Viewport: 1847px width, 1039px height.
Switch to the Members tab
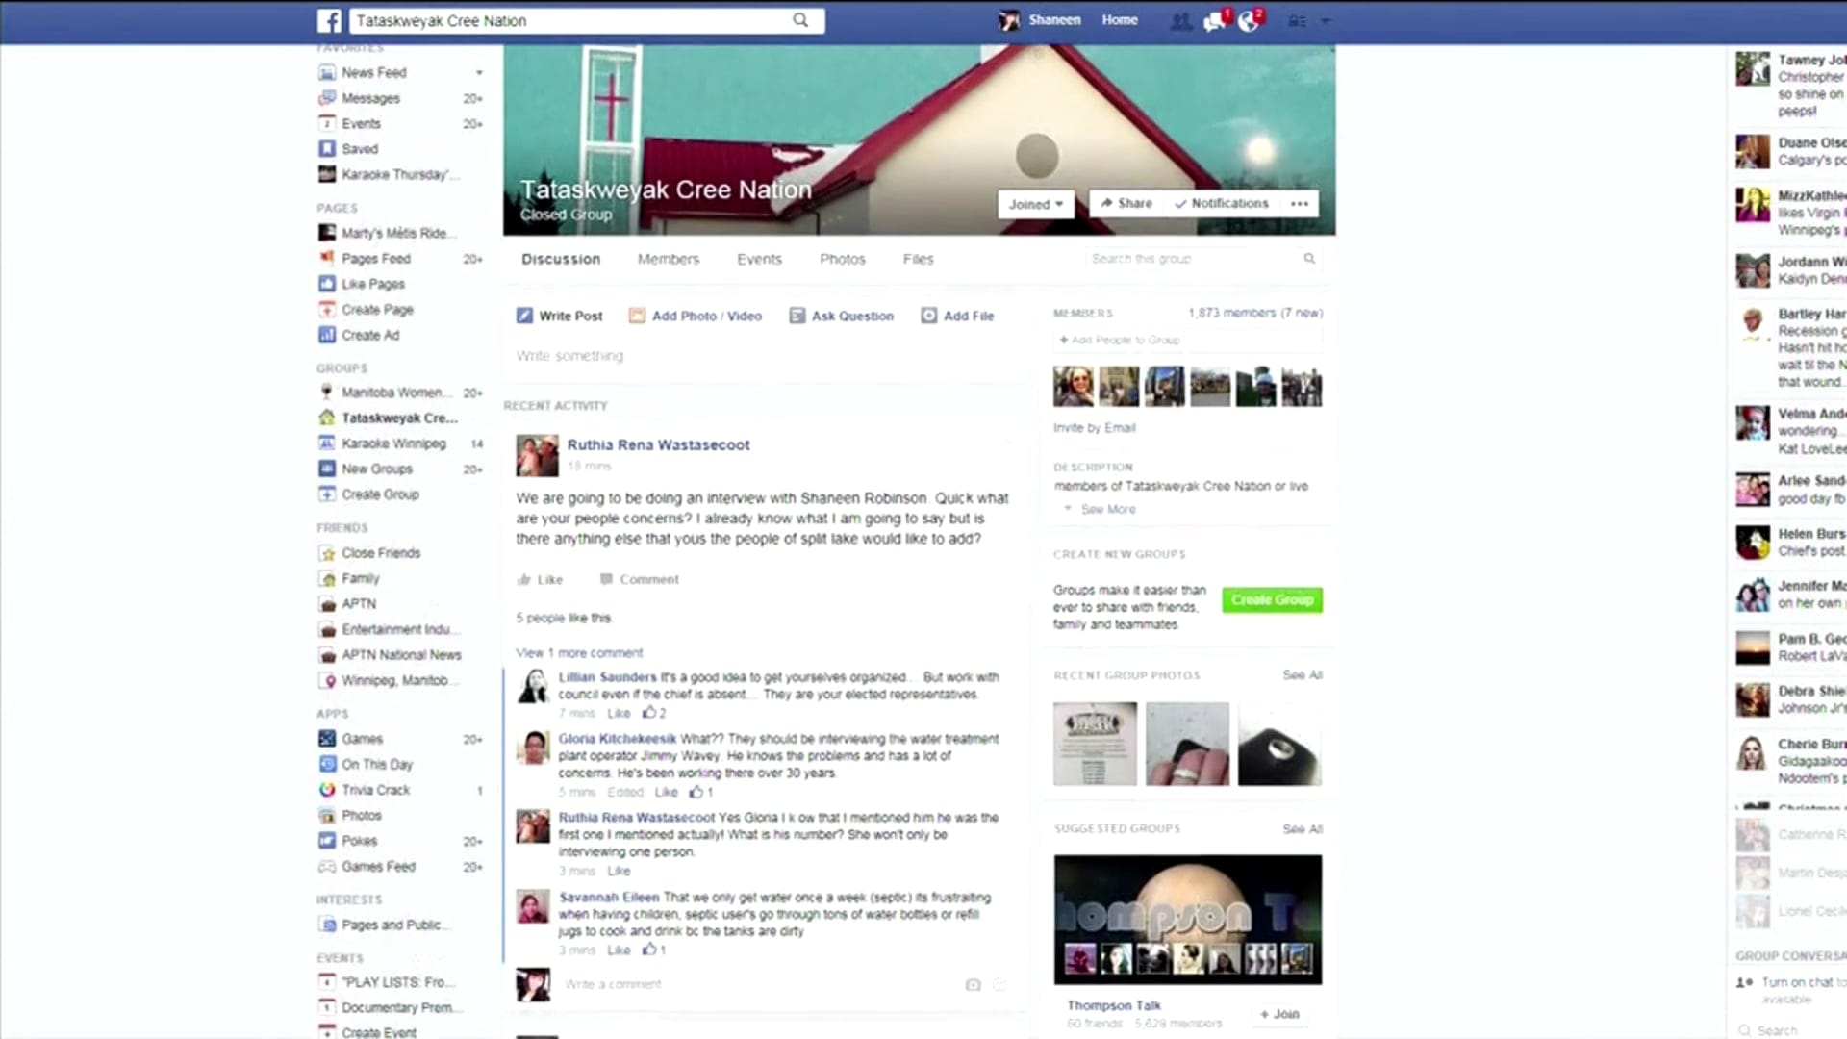click(x=669, y=259)
